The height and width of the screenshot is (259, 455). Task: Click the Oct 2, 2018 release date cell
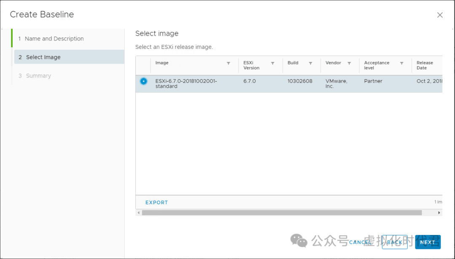[x=429, y=81]
